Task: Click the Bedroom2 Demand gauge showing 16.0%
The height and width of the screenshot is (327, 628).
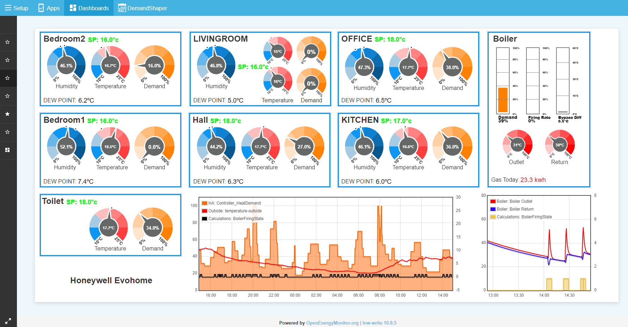Action: 154,66
